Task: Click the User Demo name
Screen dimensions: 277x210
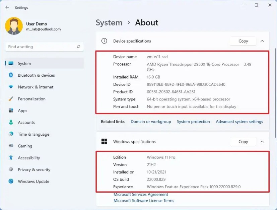Action: (37, 24)
